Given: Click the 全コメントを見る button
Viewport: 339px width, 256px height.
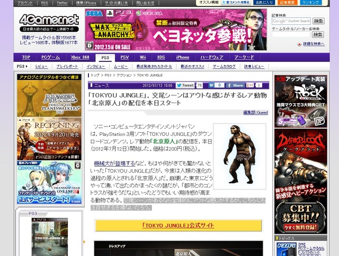Looking at the screenshot, I should click(x=236, y=2).
